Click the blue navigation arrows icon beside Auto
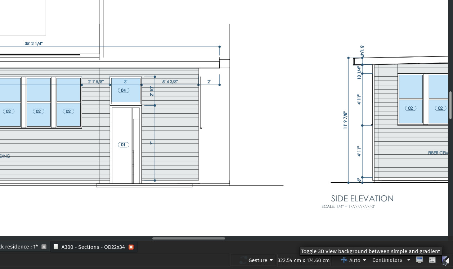 coord(344,260)
